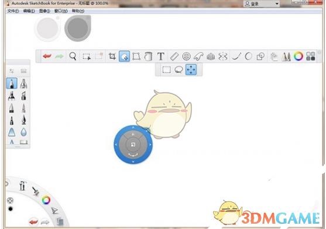
Task: Select the Oval draw style tool
Action: pos(248,56)
